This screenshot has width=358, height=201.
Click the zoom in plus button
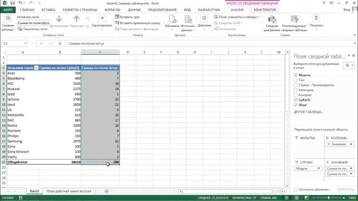[344, 198]
